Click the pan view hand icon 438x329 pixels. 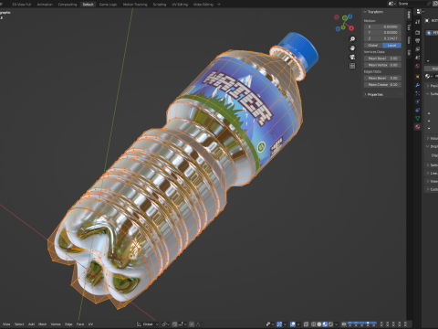click(352, 48)
